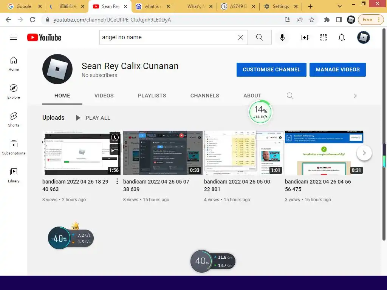
Task: Open Shorts in the sidebar
Action: pos(14,120)
